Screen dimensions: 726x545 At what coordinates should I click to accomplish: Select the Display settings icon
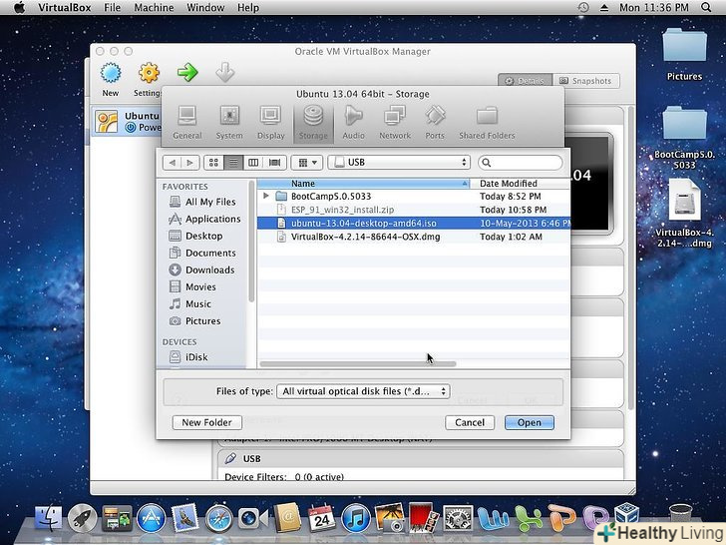click(270, 120)
